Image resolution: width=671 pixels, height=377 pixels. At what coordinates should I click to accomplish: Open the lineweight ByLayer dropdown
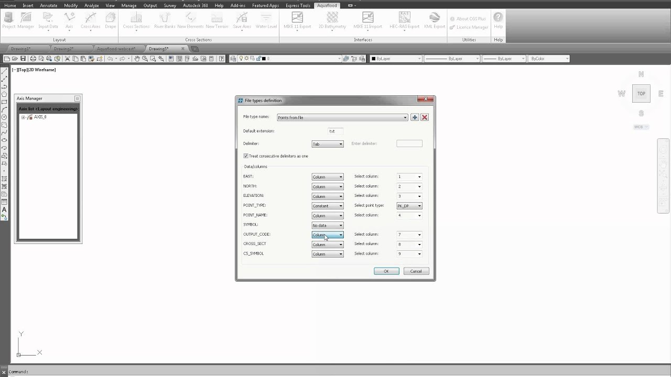[x=504, y=59]
